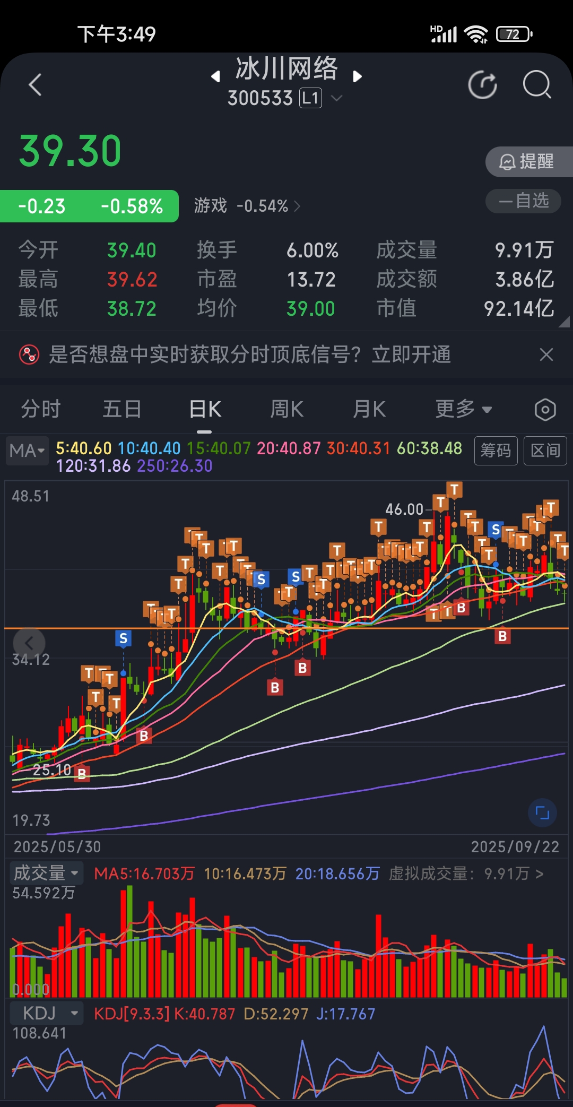Open 筹码 chip distribution
573x1107 pixels.
(496, 451)
